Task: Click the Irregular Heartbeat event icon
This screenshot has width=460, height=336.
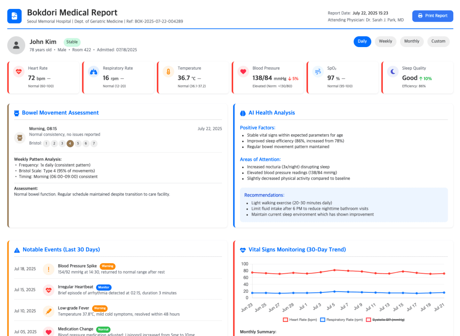Action: (x=49, y=290)
